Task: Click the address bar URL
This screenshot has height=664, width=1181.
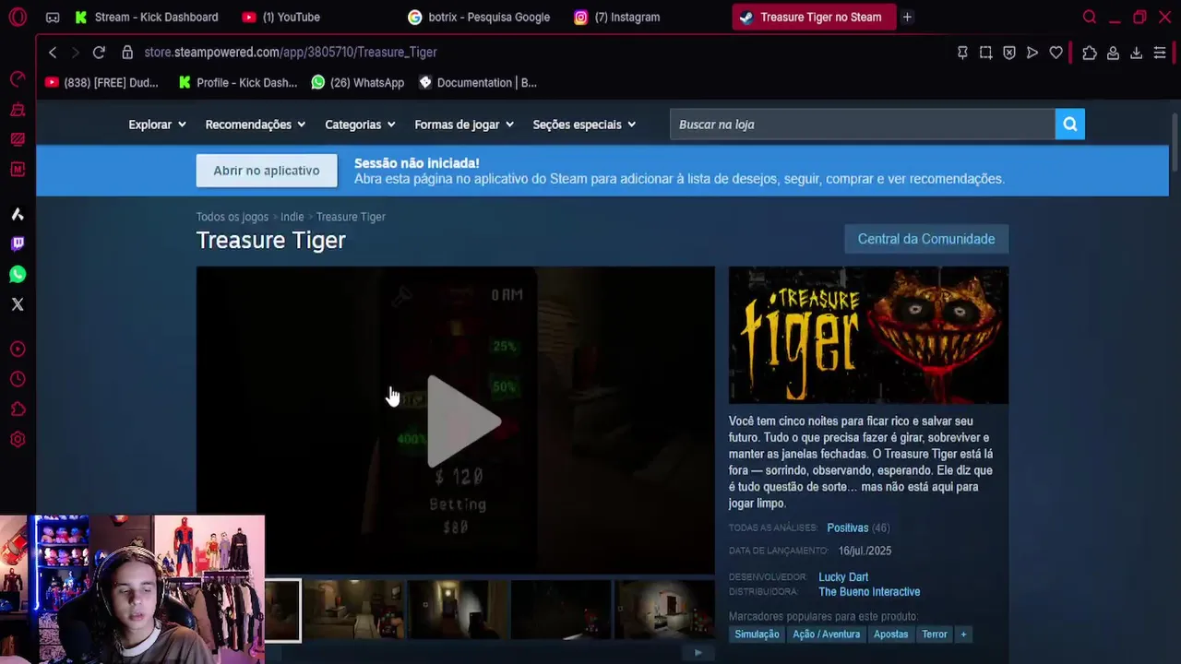Action: (x=291, y=53)
